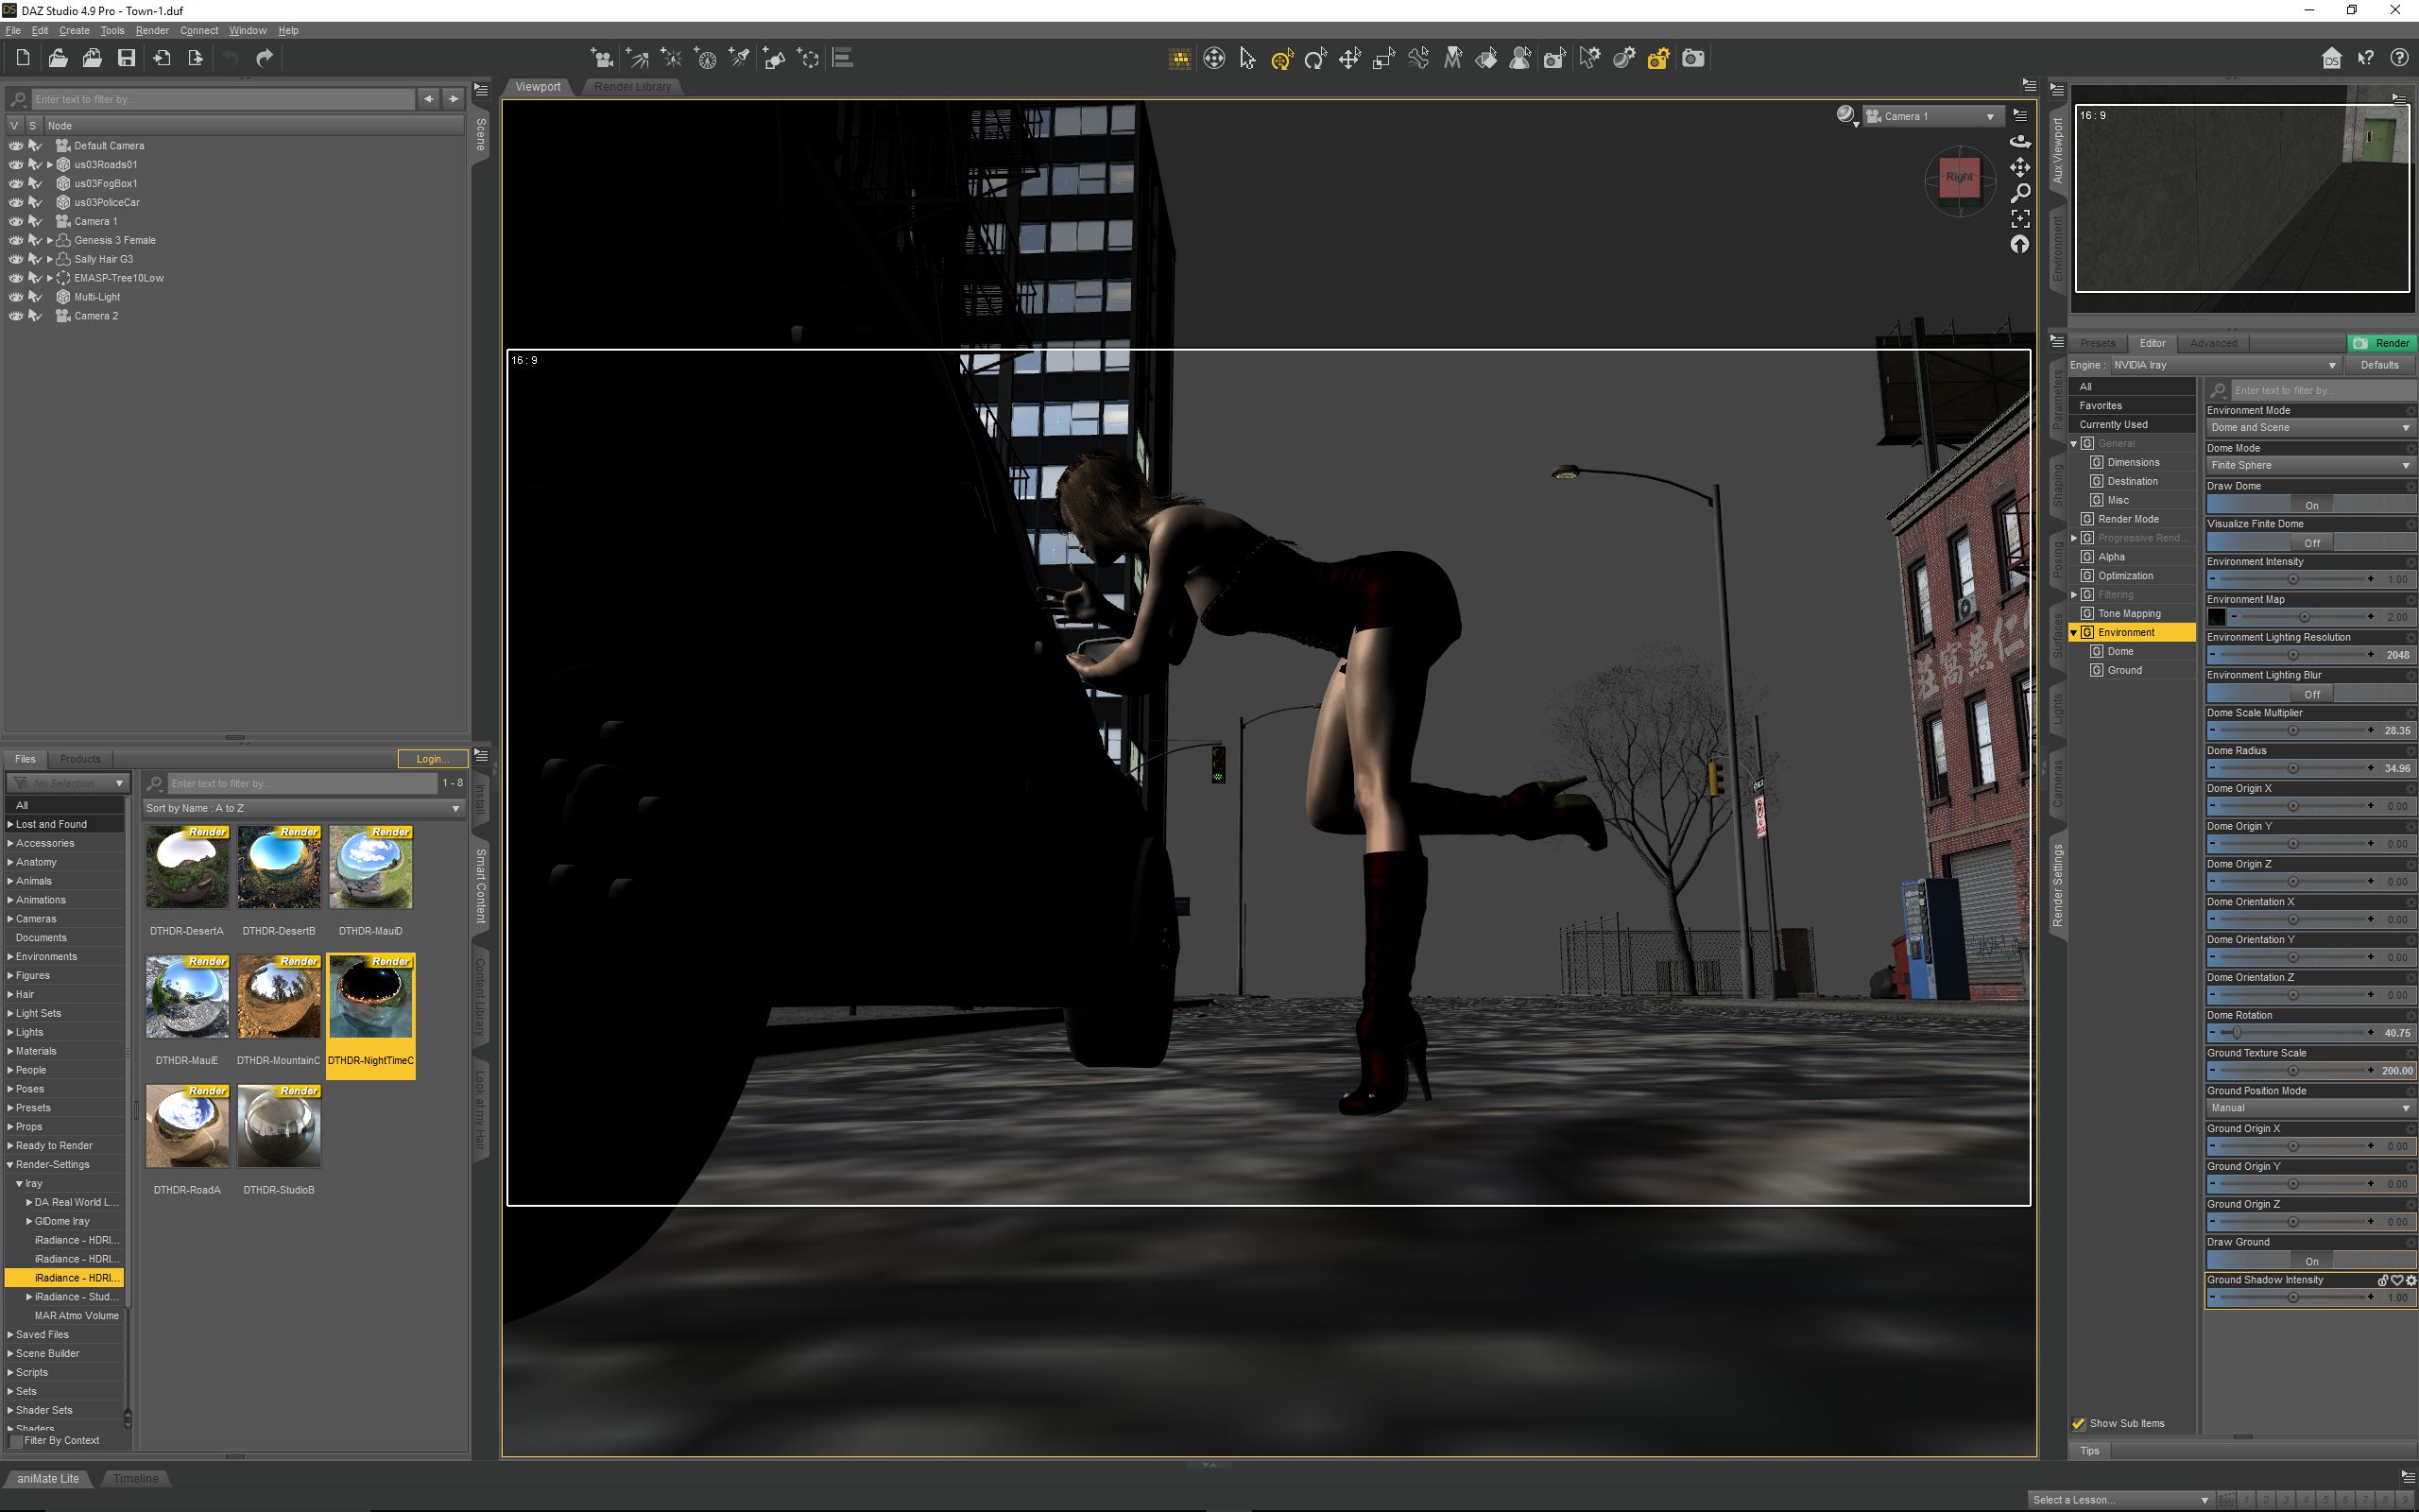The width and height of the screenshot is (2419, 1512).
Task: Toggle the Show Sub Items checkbox
Action: [2079, 1423]
